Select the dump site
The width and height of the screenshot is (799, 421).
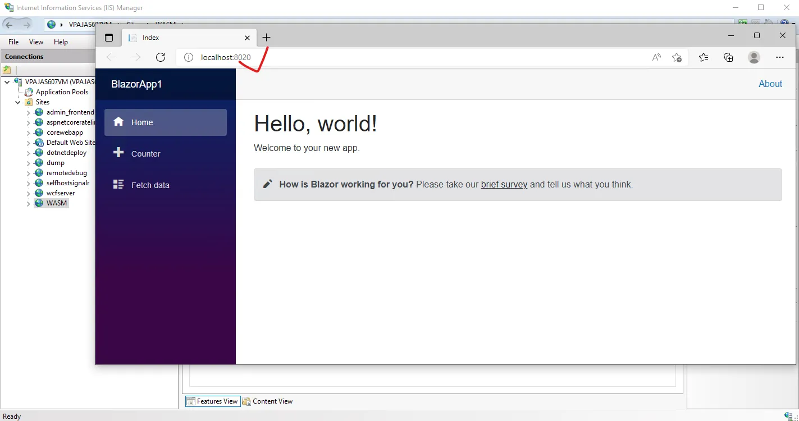[x=56, y=163]
